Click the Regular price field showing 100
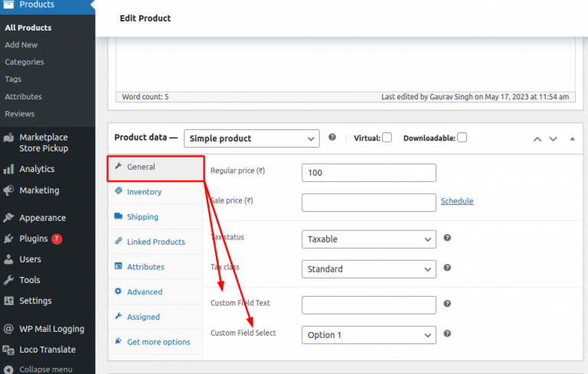This screenshot has height=374, width=588. point(369,173)
